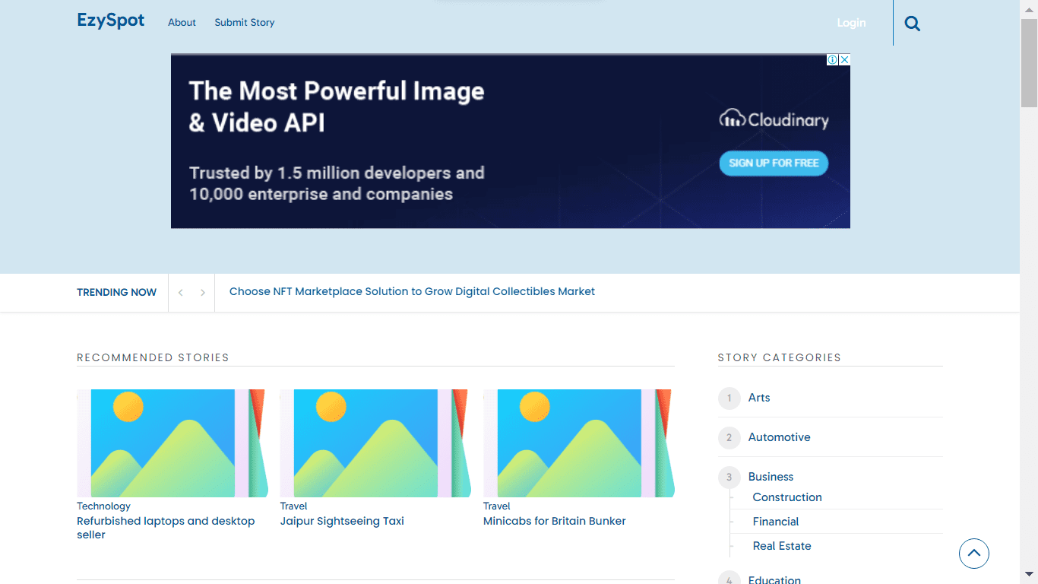Click the page scrollbar down arrow
Screen dimensions: 1038x584
(x=1029, y=574)
